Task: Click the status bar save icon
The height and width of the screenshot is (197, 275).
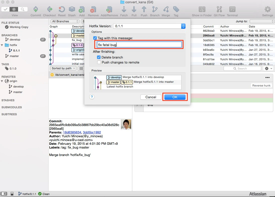Action: 12,194
